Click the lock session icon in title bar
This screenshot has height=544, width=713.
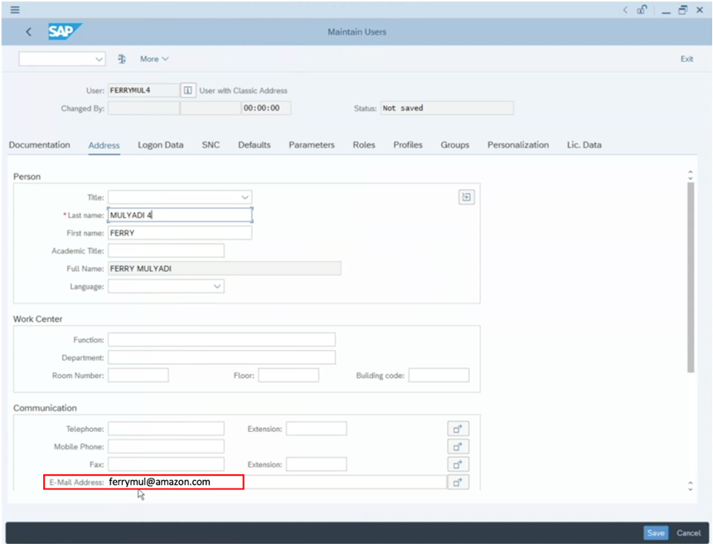[x=642, y=10]
